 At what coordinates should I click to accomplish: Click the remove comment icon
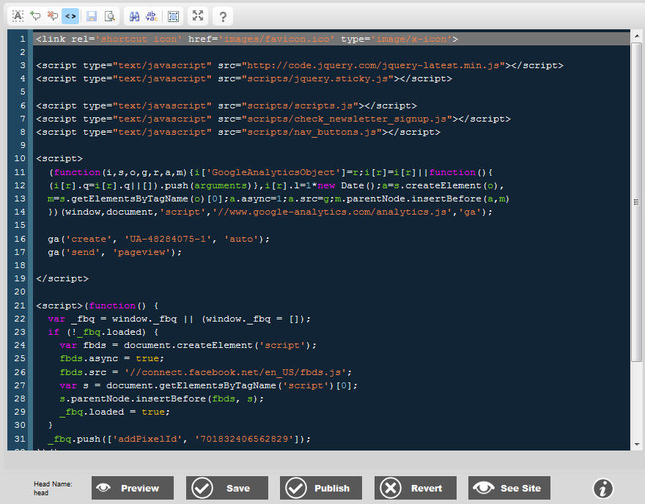coord(53,16)
